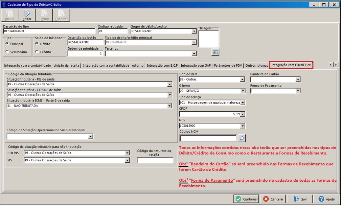Screen dimensions: 341x206
Task: Click the Código da natureza da receita field
Action: (x=155, y=161)
